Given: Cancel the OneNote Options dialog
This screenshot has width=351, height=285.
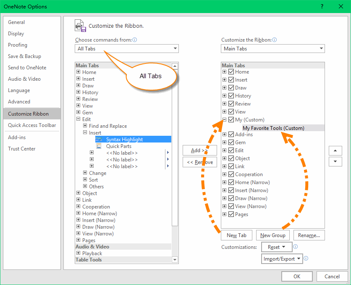Looking at the screenshot, I should coord(332,276).
